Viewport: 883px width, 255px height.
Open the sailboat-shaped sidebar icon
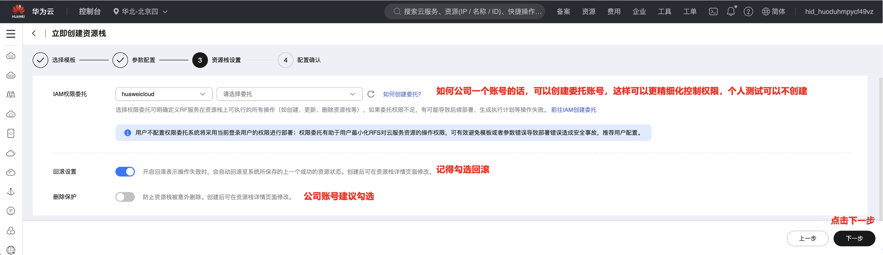(11, 192)
